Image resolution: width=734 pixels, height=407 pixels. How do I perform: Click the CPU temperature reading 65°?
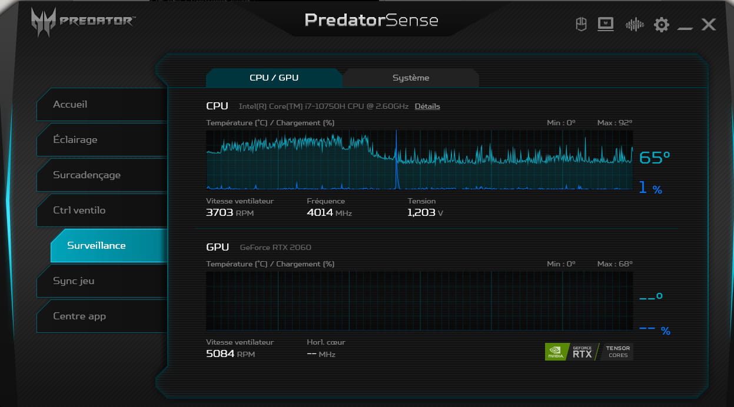click(655, 158)
